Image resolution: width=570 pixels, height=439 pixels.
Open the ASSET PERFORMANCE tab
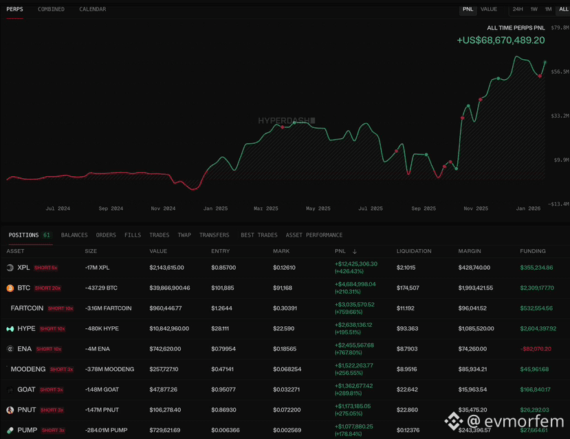click(314, 235)
